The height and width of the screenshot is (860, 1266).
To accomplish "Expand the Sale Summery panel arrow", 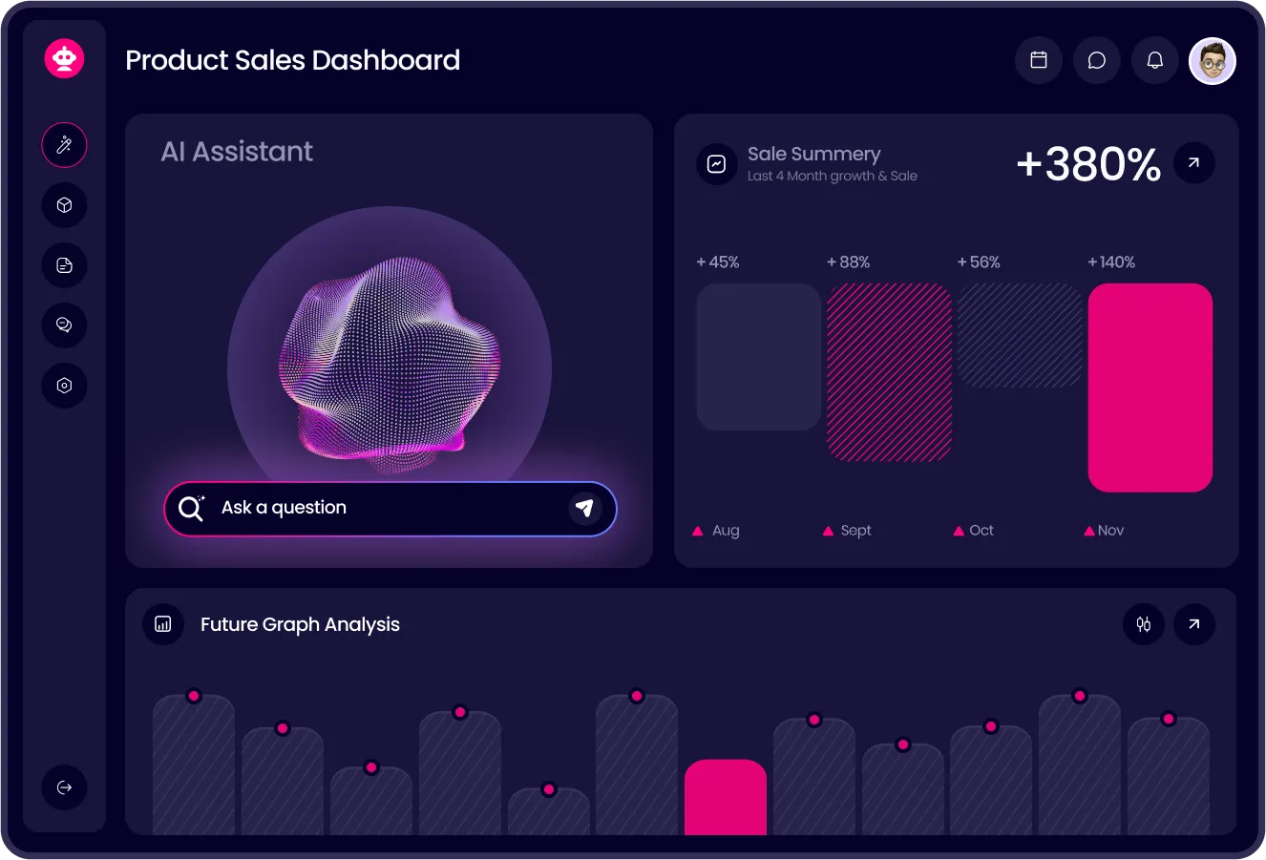I will [1193, 163].
